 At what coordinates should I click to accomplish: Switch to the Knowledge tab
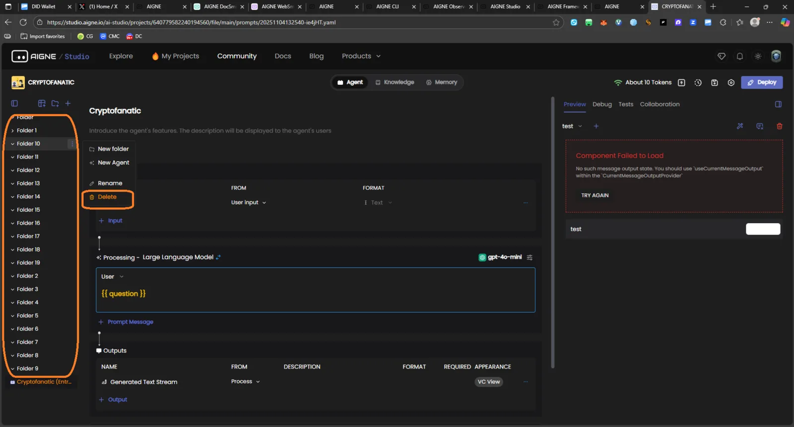[395, 82]
